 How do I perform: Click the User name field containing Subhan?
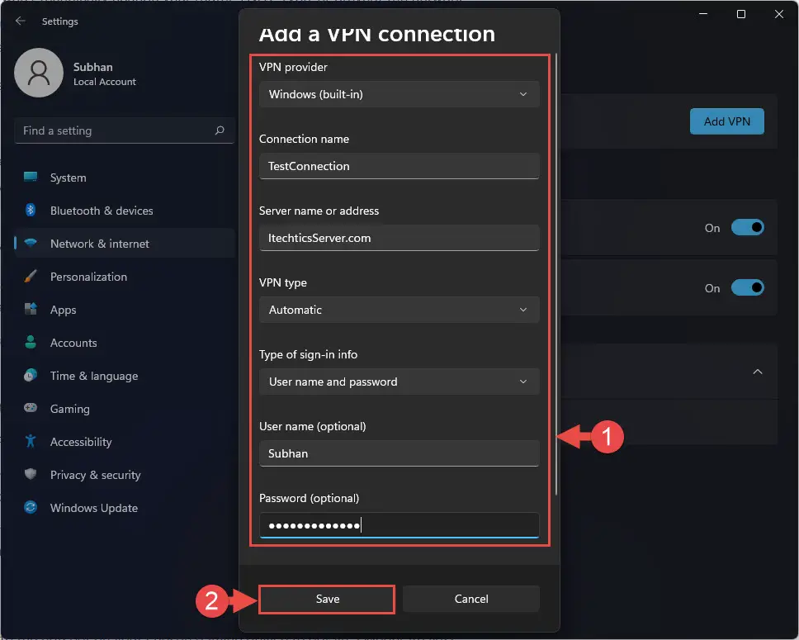[399, 453]
